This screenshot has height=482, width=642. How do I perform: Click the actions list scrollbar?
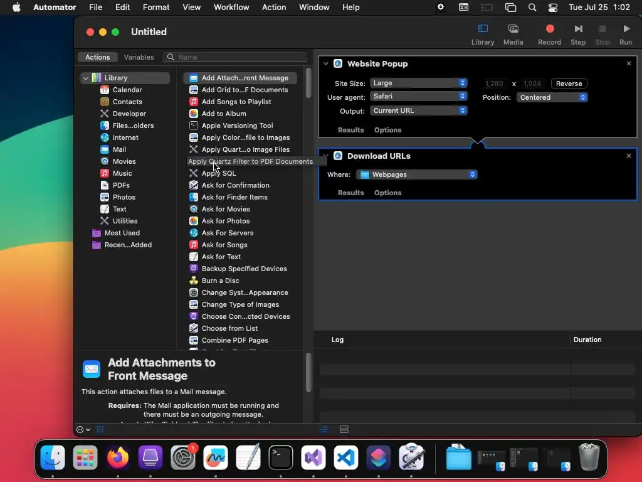click(x=308, y=83)
